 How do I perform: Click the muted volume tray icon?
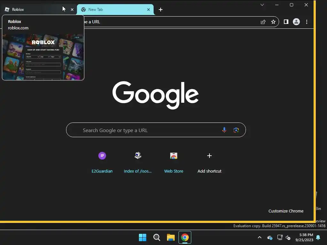[x=288, y=237]
